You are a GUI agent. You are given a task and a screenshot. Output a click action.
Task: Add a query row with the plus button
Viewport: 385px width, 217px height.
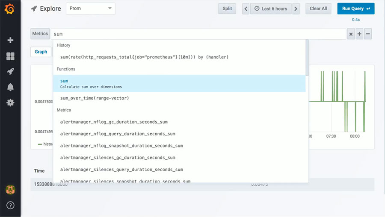[359, 34]
